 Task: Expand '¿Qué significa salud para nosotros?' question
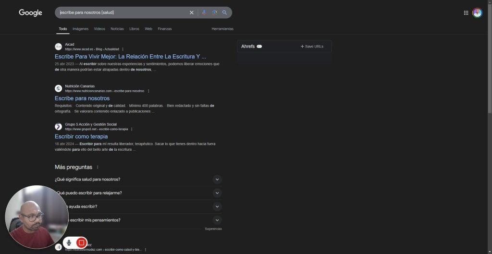click(138, 180)
